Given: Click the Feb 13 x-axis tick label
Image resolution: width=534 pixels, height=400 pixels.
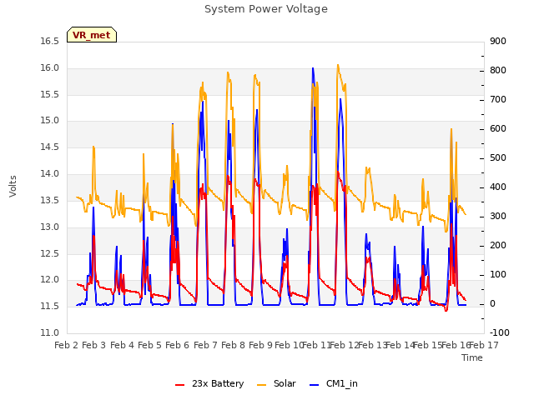Looking at the screenshot, I should tap(372, 345).
